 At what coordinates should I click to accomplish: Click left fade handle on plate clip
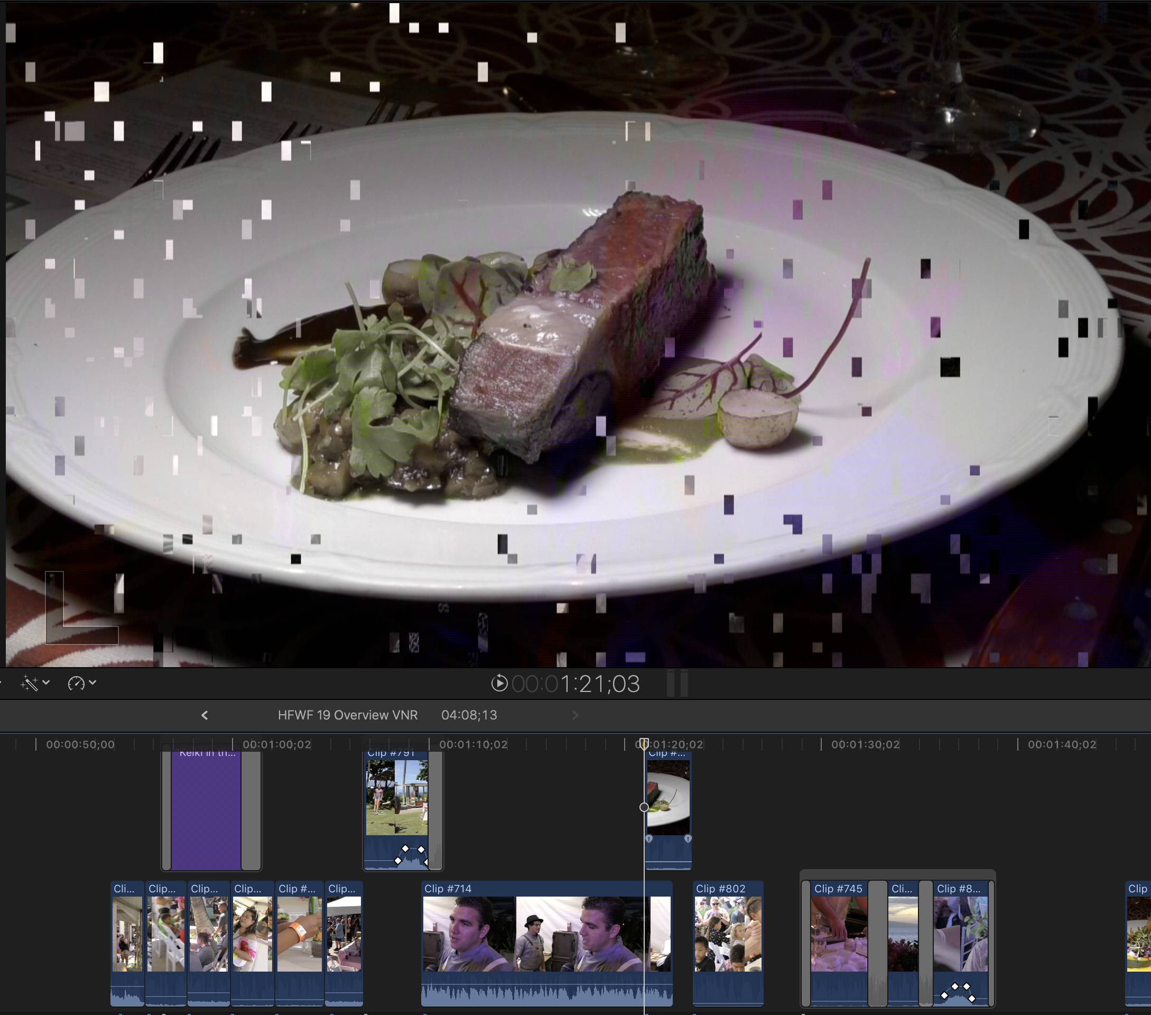pos(649,839)
